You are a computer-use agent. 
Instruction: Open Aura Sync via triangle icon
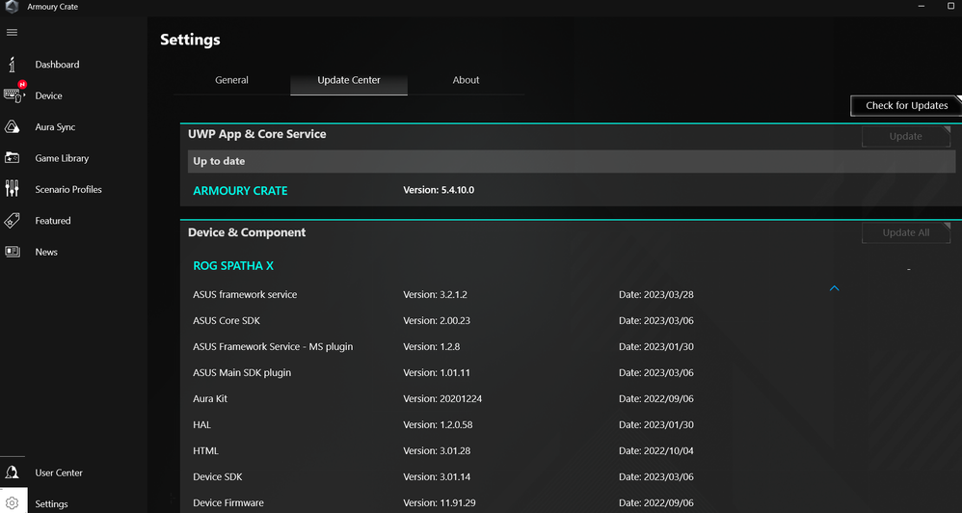(x=12, y=127)
